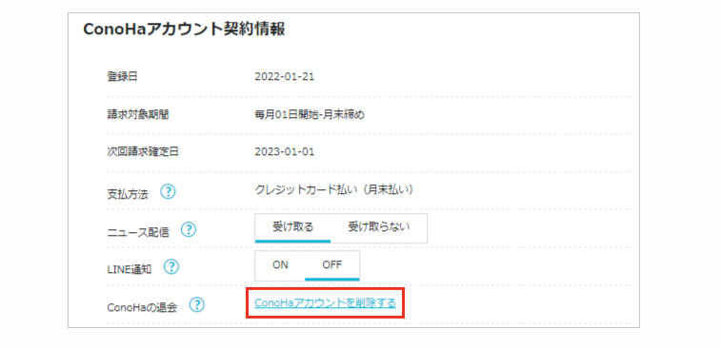Open the help icon beside 支払方法
Viewport: 721px width, 349px height.
[169, 192]
